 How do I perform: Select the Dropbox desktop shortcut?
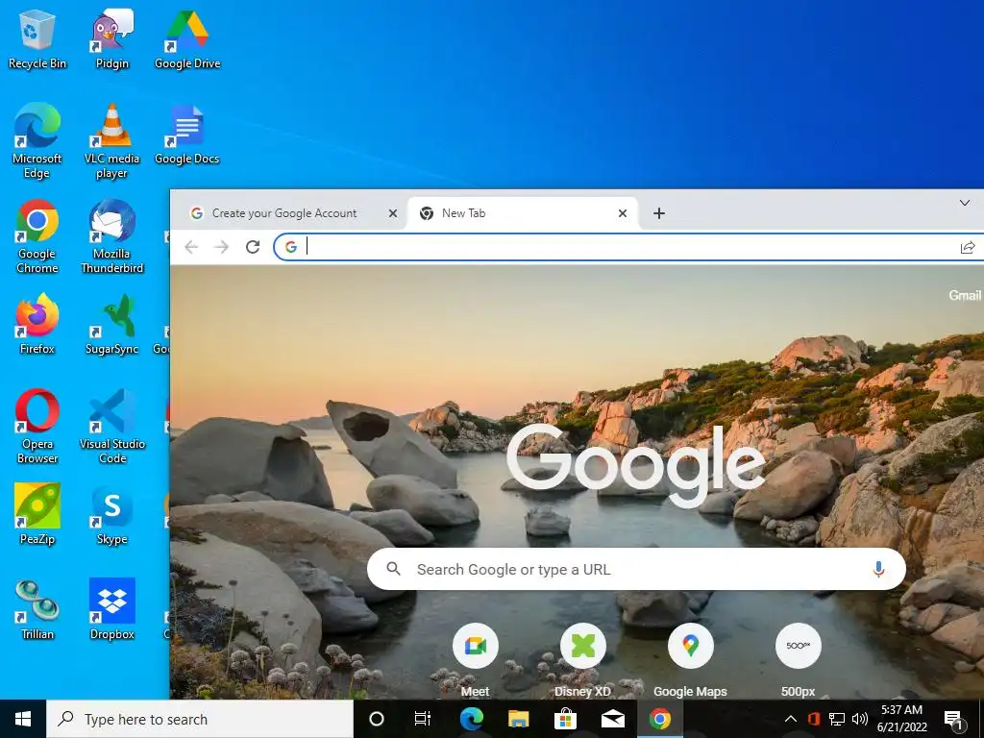click(111, 610)
